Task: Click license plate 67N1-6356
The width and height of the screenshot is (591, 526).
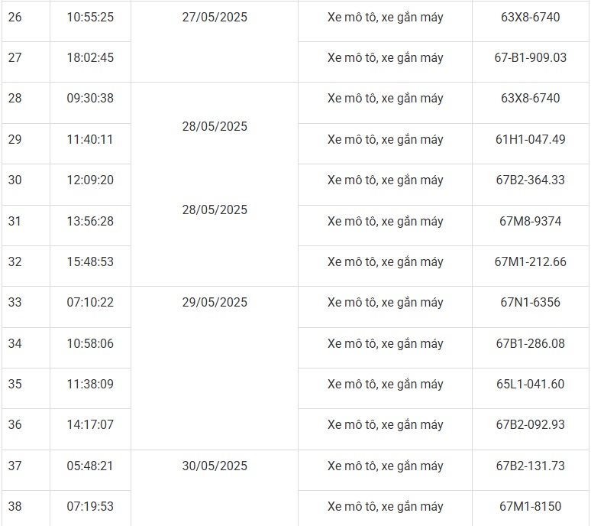Action: (x=530, y=302)
